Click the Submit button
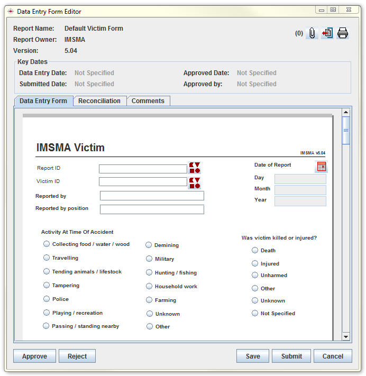 (x=291, y=356)
